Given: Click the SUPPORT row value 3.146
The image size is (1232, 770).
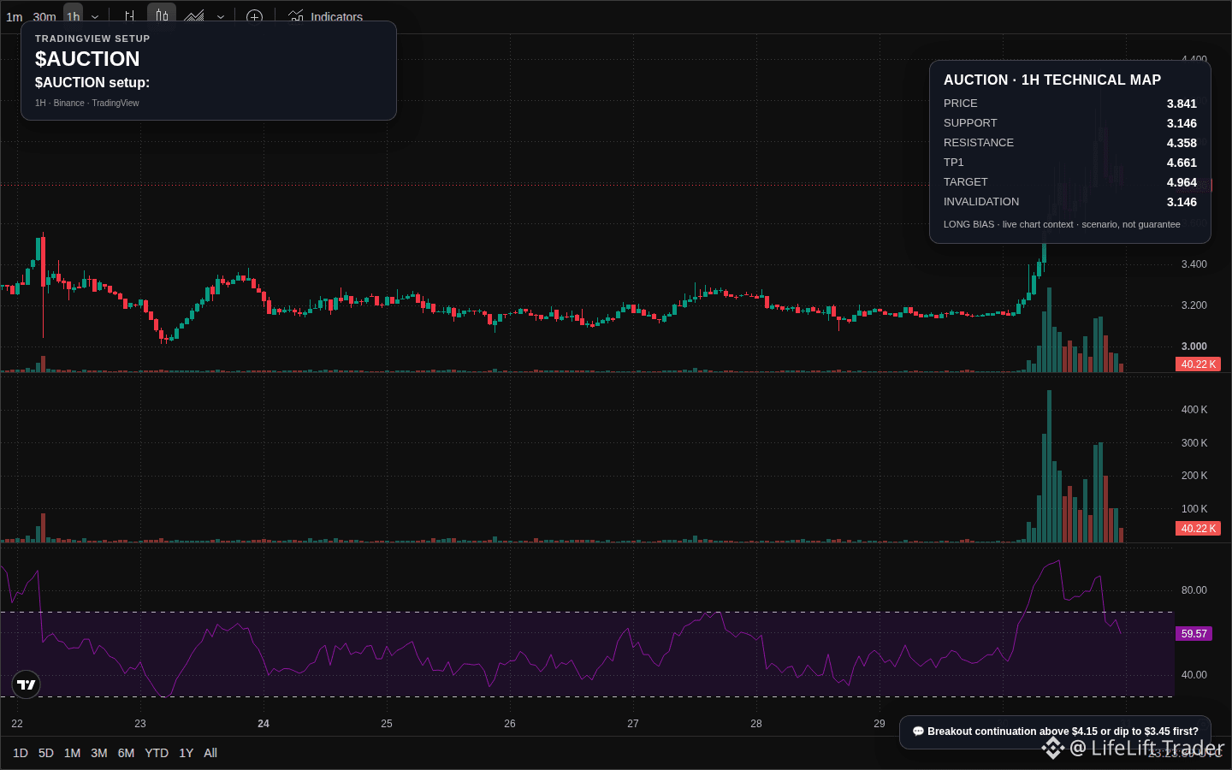Looking at the screenshot, I should 1182,123.
